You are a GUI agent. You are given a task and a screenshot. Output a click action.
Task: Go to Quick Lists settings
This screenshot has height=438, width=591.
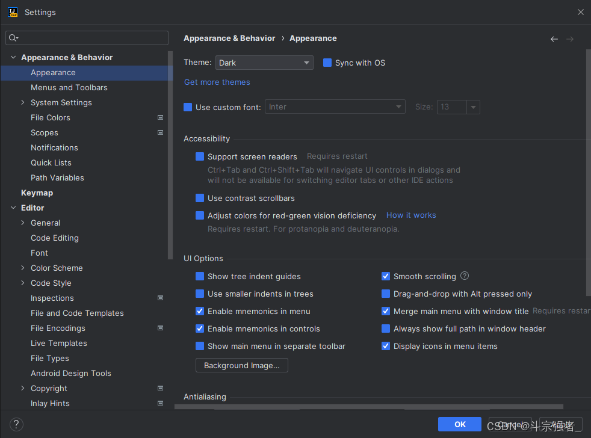point(51,162)
